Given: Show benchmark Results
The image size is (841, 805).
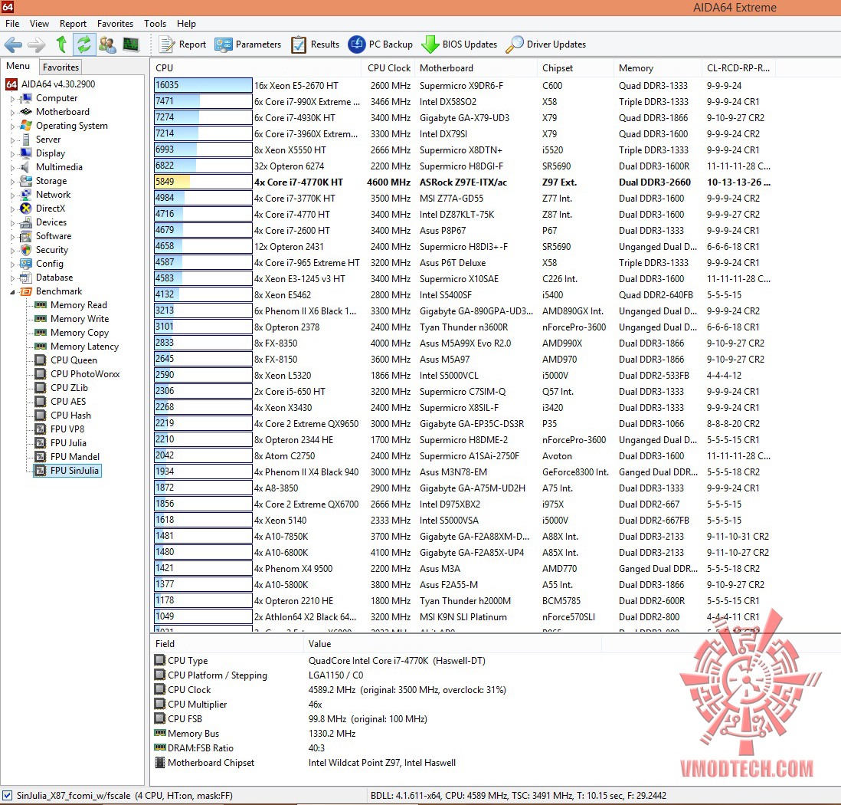Looking at the screenshot, I should [316, 44].
